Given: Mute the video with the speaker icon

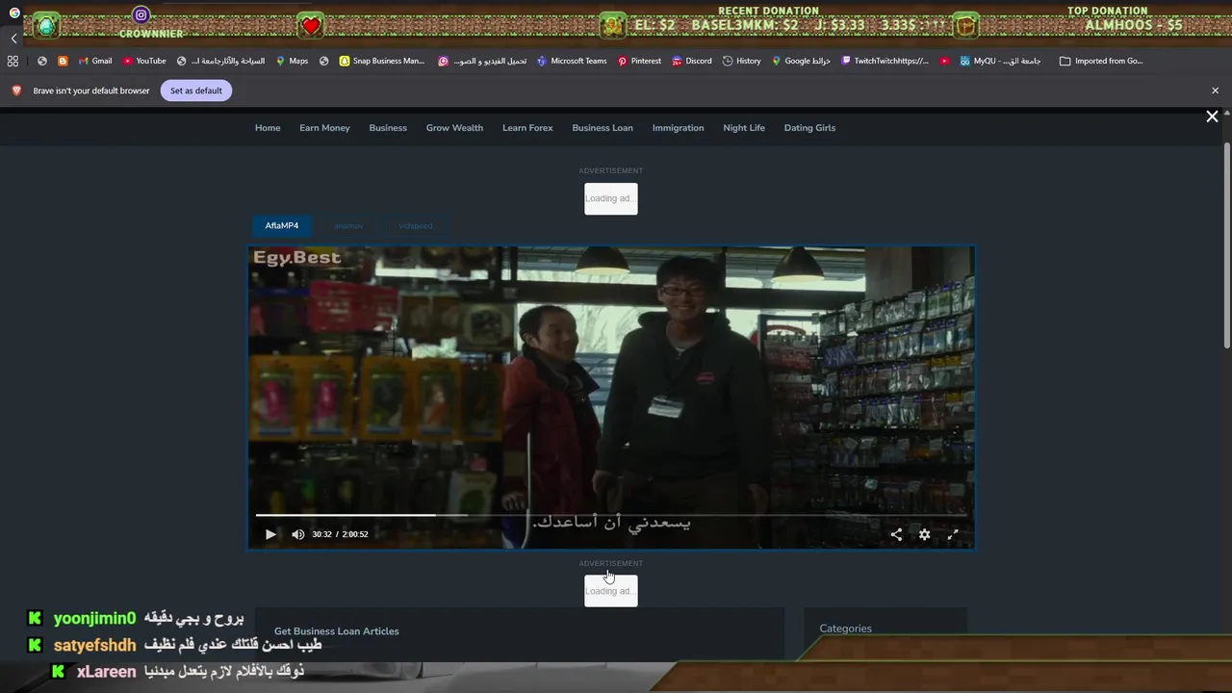Looking at the screenshot, I should click(298, 534).
